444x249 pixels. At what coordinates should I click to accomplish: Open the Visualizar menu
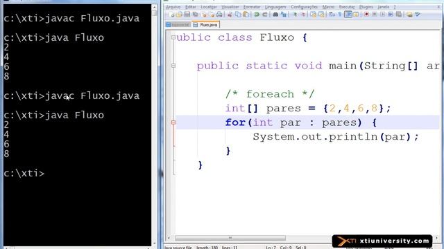(x=230, y=7)
